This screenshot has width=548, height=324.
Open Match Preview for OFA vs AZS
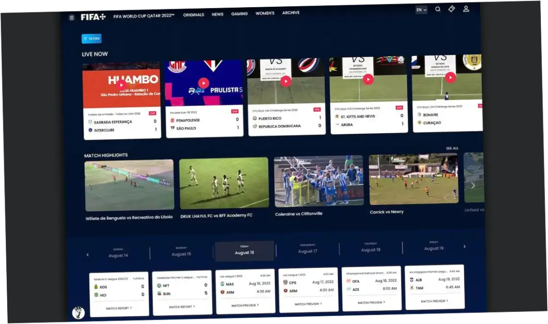point(371,302)
